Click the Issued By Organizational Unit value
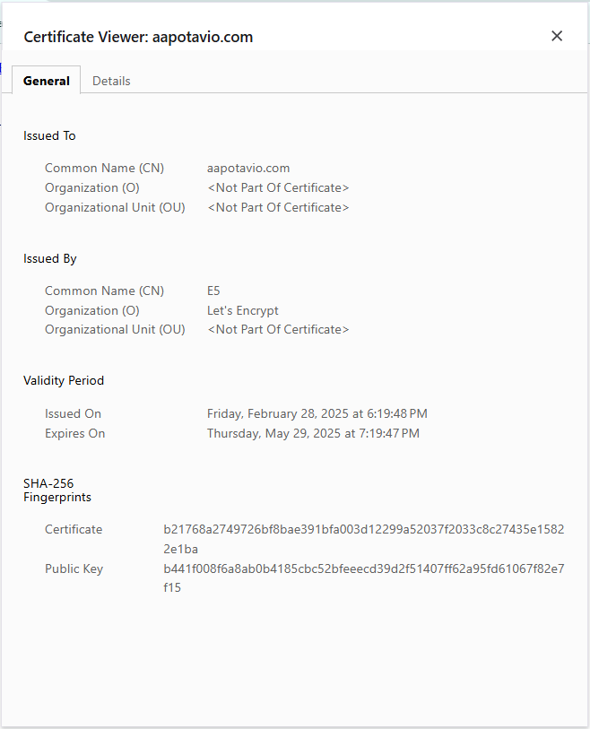590x729 pixels. point(278,329)
